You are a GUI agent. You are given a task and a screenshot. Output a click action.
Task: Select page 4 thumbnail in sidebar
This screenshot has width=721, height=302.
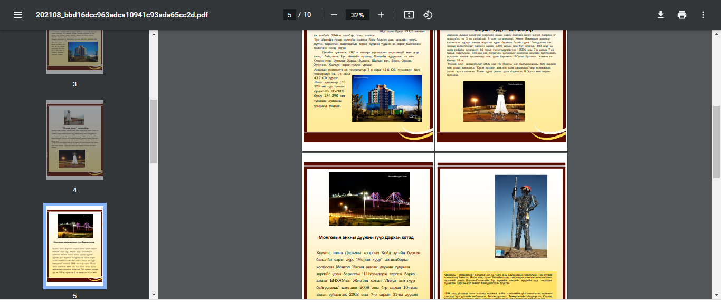click(74, 140)
